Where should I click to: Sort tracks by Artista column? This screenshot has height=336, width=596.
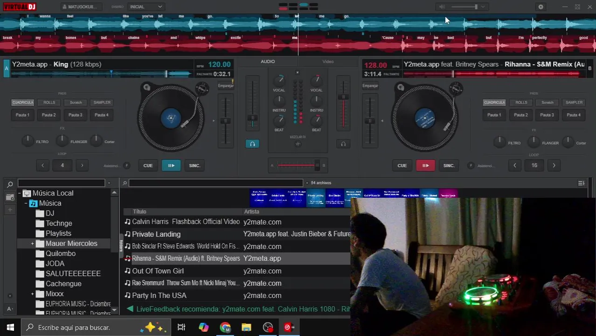tap(251, 211)
